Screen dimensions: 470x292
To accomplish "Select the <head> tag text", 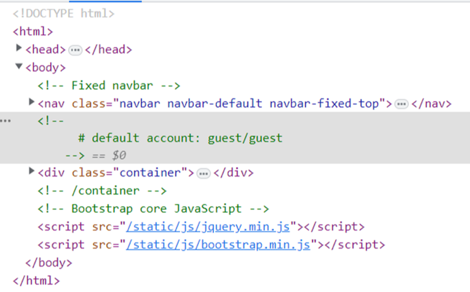I will tap(46, 50).
